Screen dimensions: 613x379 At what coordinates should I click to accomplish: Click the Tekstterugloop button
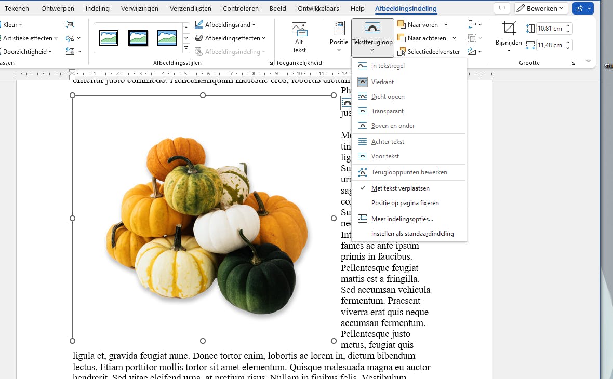point(372,38)
